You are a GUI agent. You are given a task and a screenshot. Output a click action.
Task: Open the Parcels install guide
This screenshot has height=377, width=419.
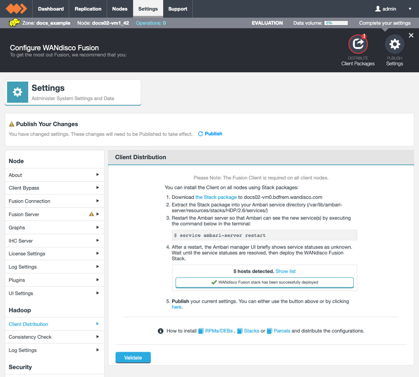coord(282,331)
